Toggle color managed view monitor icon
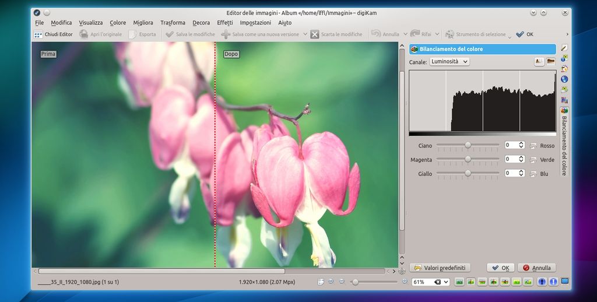Screen dimensions: 597x302 pyautogui.click(x=564, y=282)
